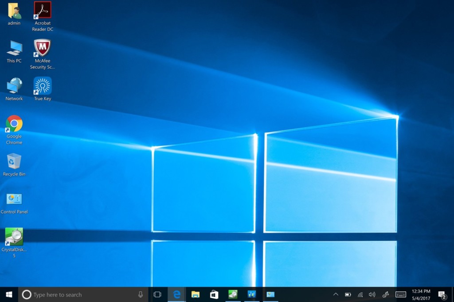
Task: Select the This PC icon
Action: click(14, 51)
